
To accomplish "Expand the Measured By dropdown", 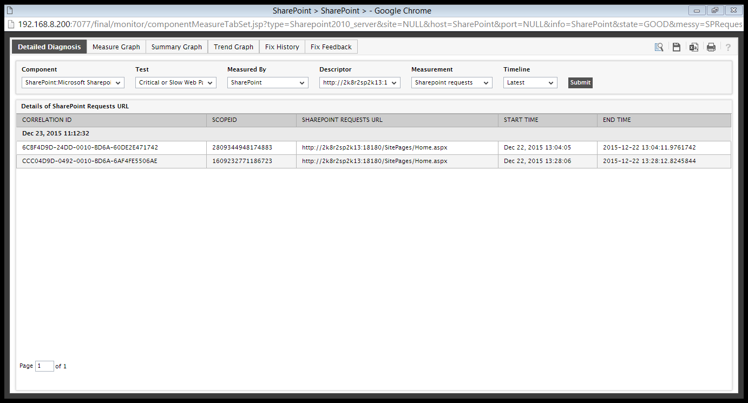I will [268, 82].
